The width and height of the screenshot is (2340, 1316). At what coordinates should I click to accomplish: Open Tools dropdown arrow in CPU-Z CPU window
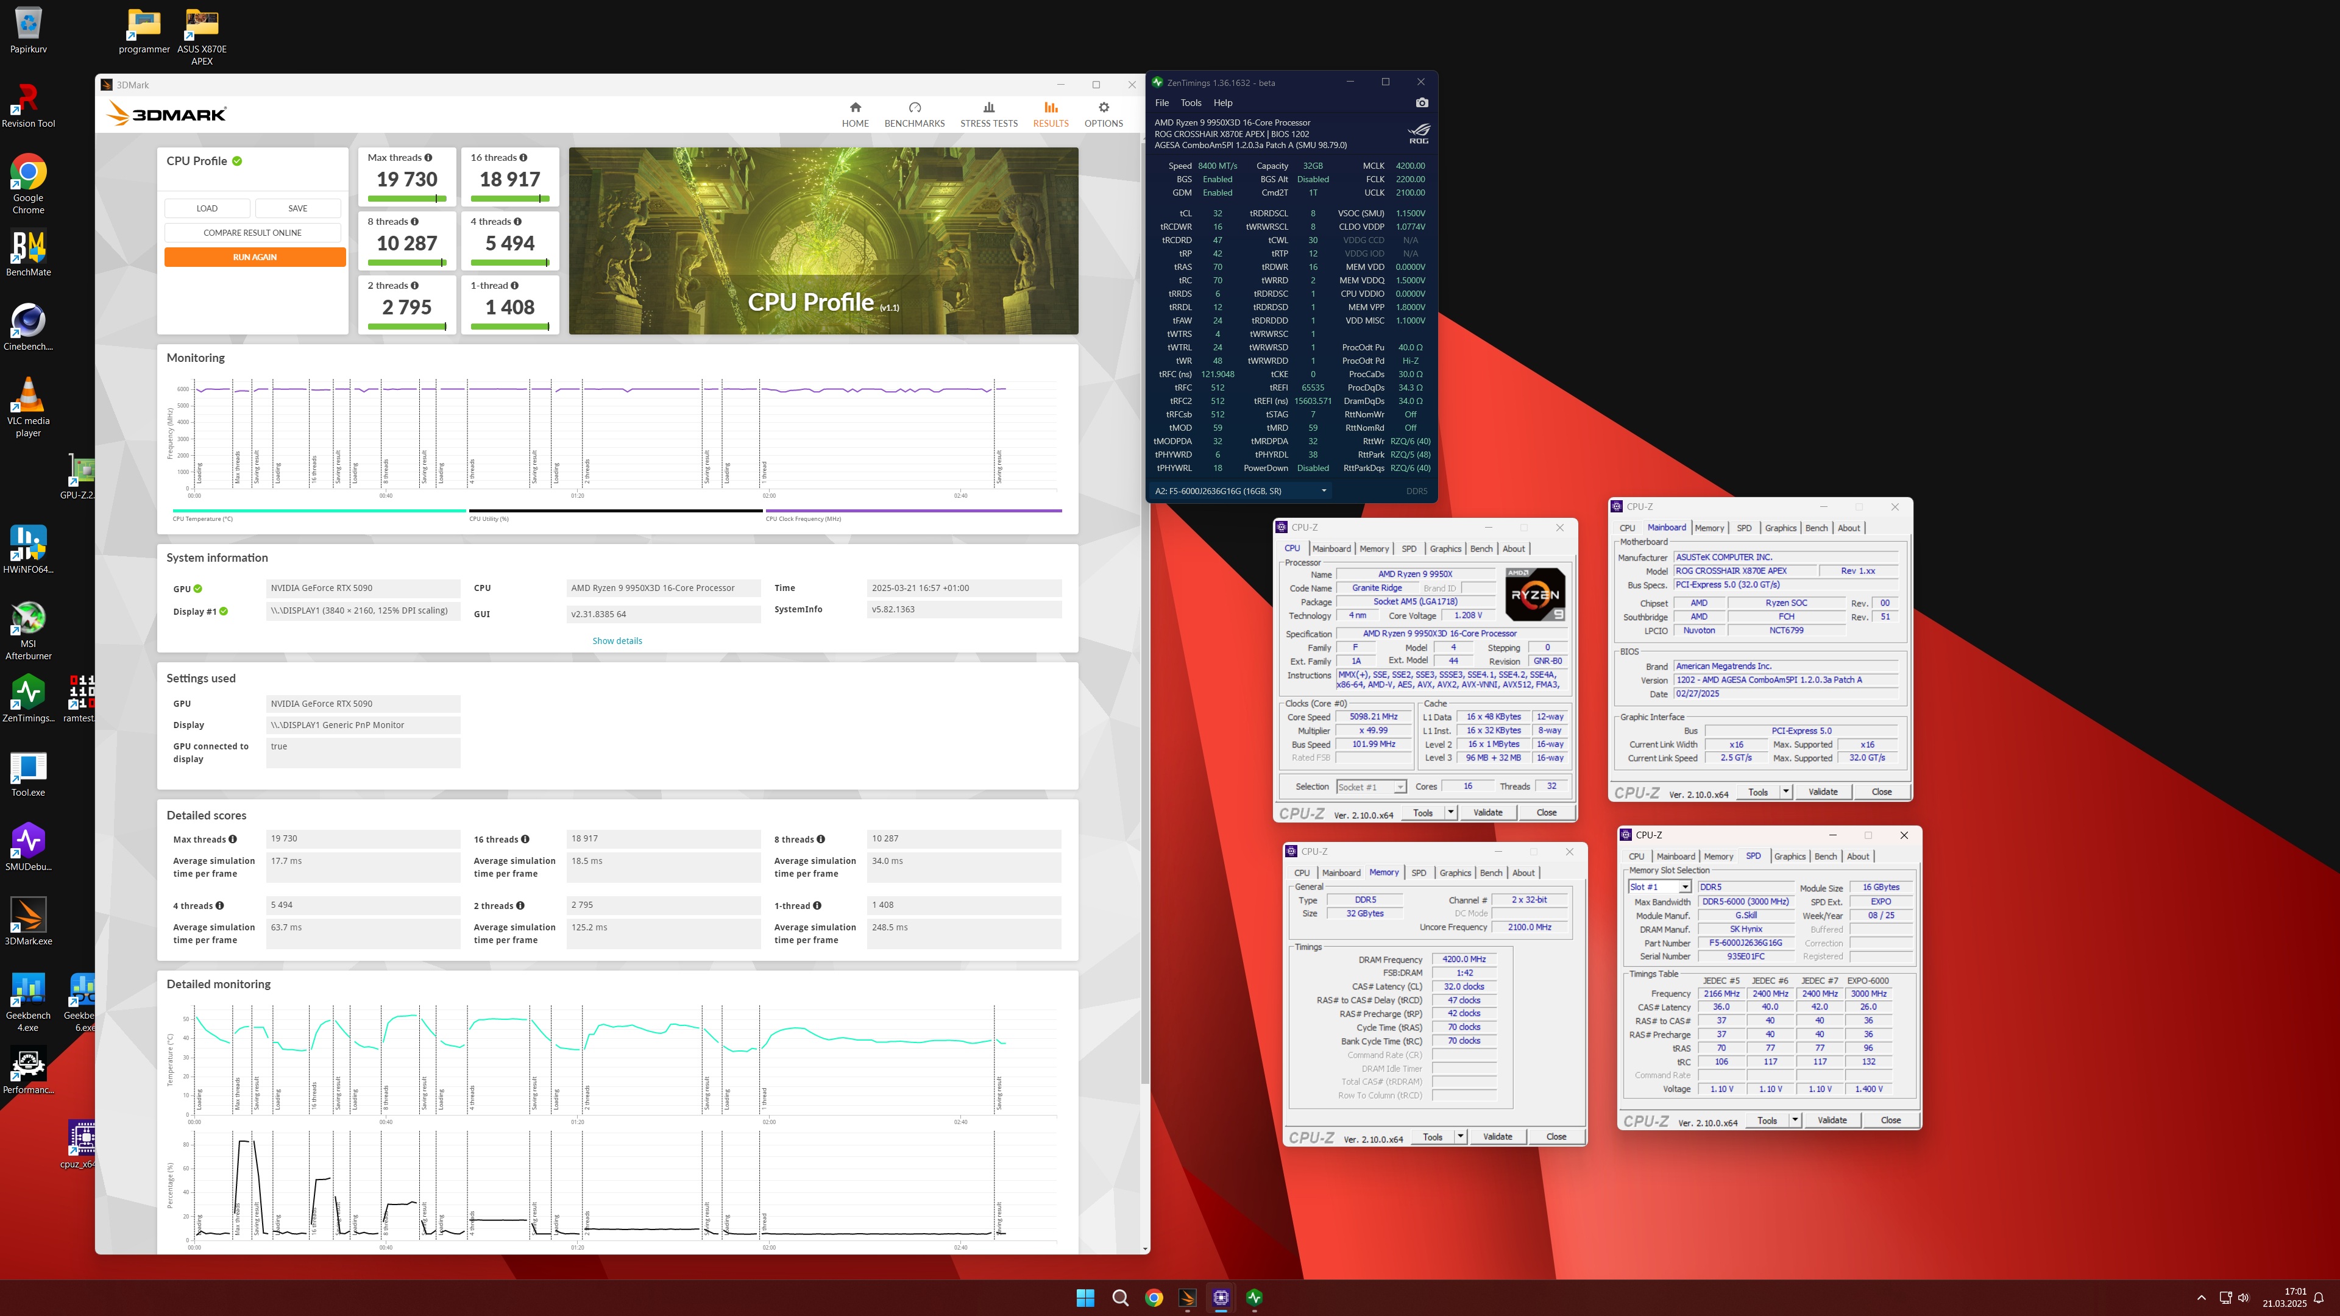[x=1451, y=812]
